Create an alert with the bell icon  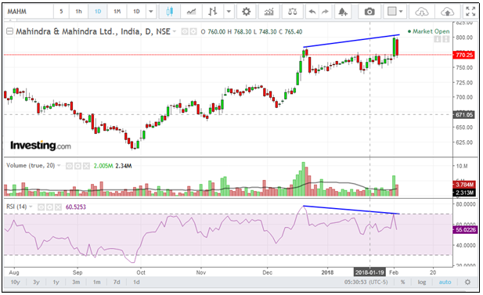coord(343,12)
